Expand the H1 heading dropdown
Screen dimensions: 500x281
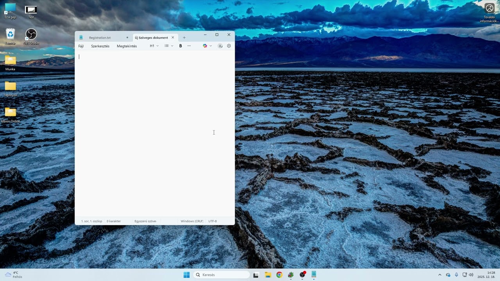(154, 46)
